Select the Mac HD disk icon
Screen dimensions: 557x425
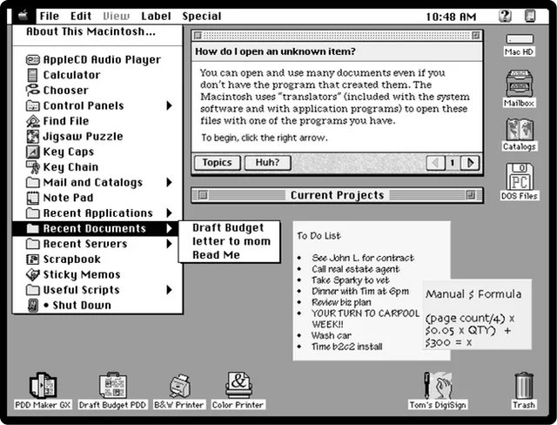pos(520,39)
